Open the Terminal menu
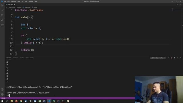 pyautogui.click(x=31, y=1)
